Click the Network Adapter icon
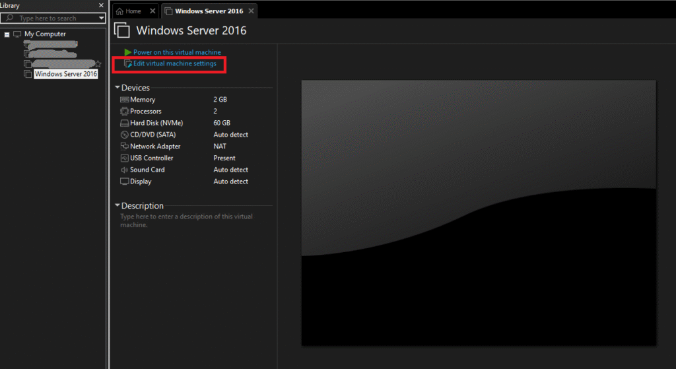Image resolution: width=676 pixels, height=369 pixels. coord(125,146)
